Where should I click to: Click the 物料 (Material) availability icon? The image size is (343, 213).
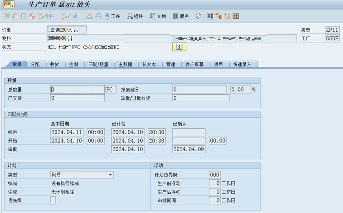point(46,16)
